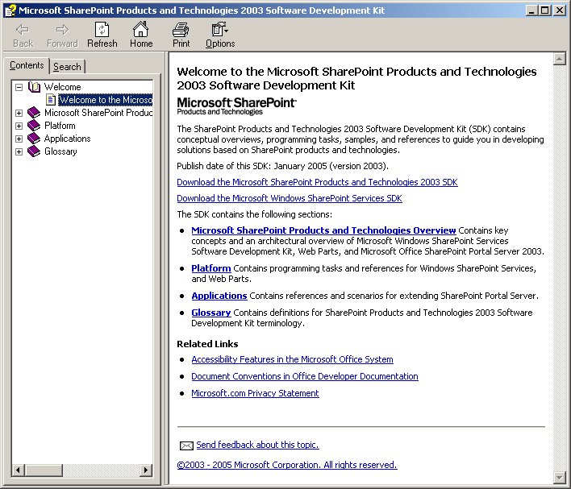Viewport: 571px width, 489px height.
Task: Open the Microsoft.com Privacy Statement link
Action: click(256, 393)
